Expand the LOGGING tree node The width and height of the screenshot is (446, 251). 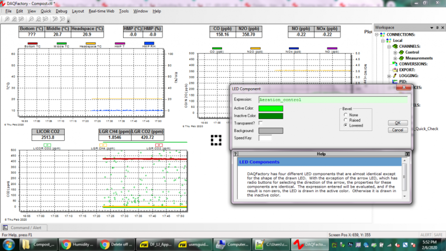389,76
